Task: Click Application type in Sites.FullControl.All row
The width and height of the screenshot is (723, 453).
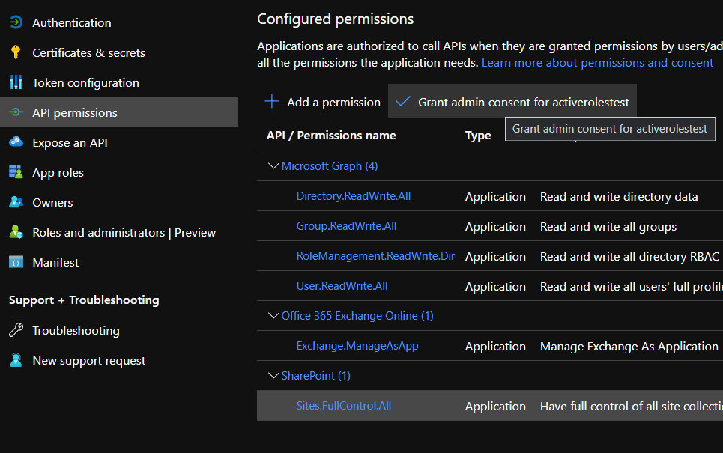Action: click(495, 407)
